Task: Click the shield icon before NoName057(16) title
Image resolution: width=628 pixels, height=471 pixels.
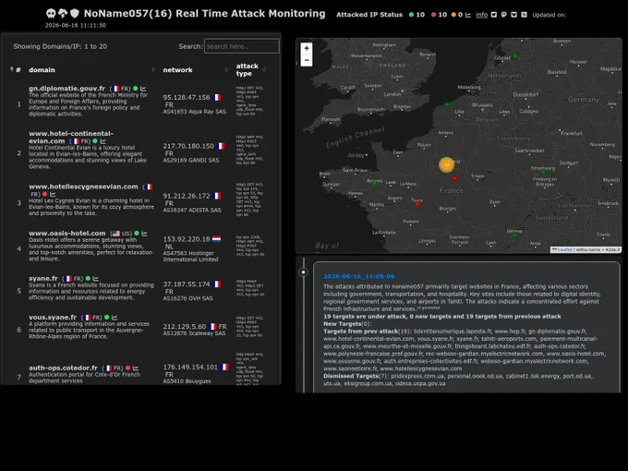Action: tap(75, 14)
